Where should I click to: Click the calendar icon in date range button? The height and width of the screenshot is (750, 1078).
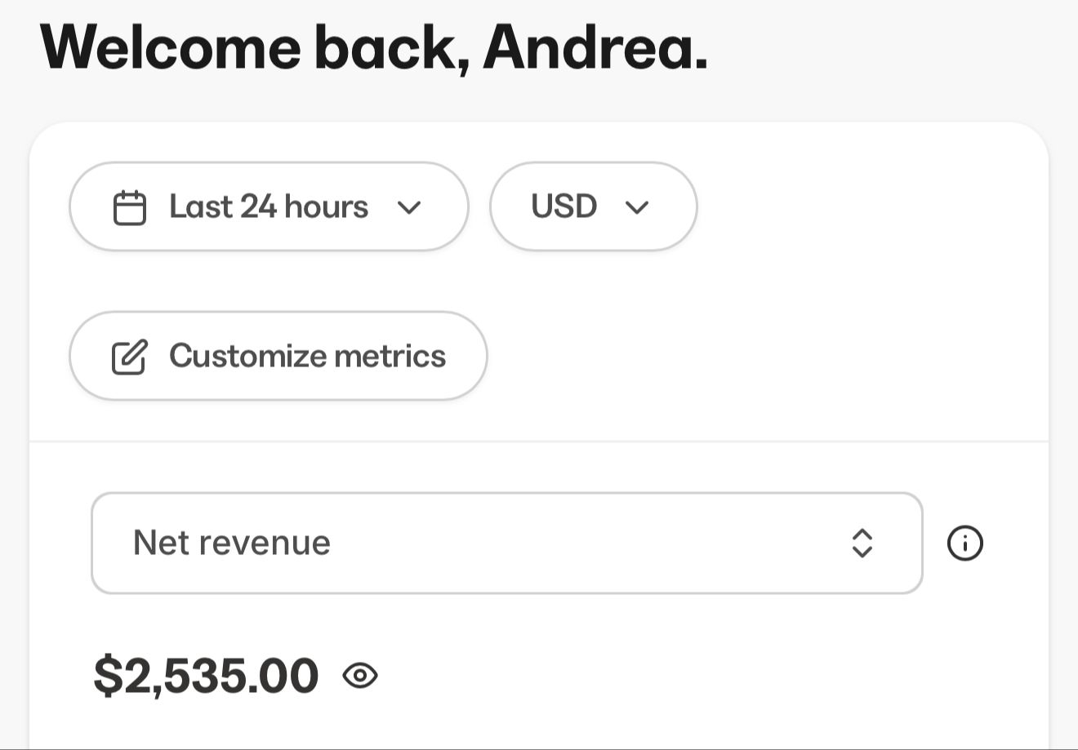click(x=129, y=207)
